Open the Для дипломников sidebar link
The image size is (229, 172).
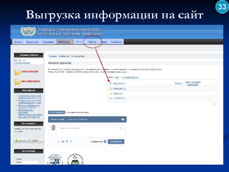tap(31, 81)
